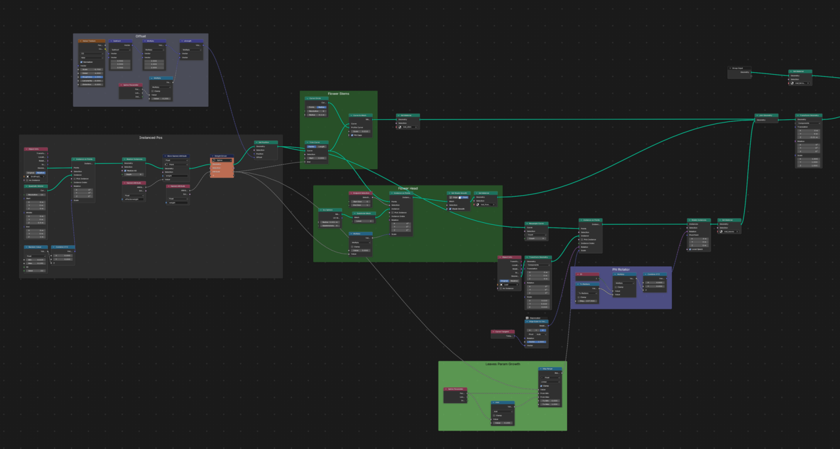Select Factor mode in Trim Curve node
This screenshot has width=840, height=449.
[x=312, y=147]
